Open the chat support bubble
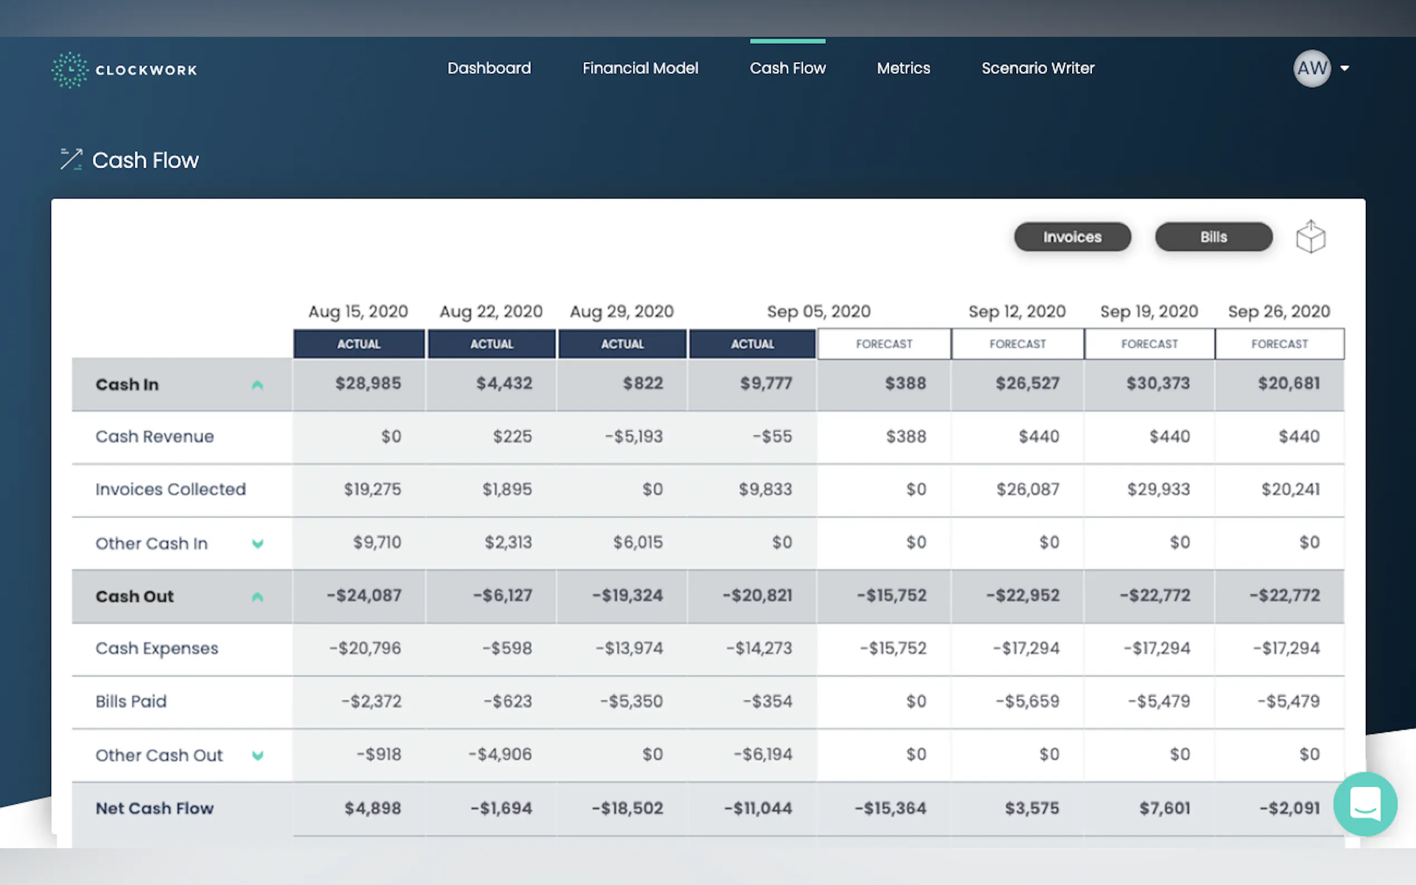Screen dimensions: 1416x885 point(1365,804)
